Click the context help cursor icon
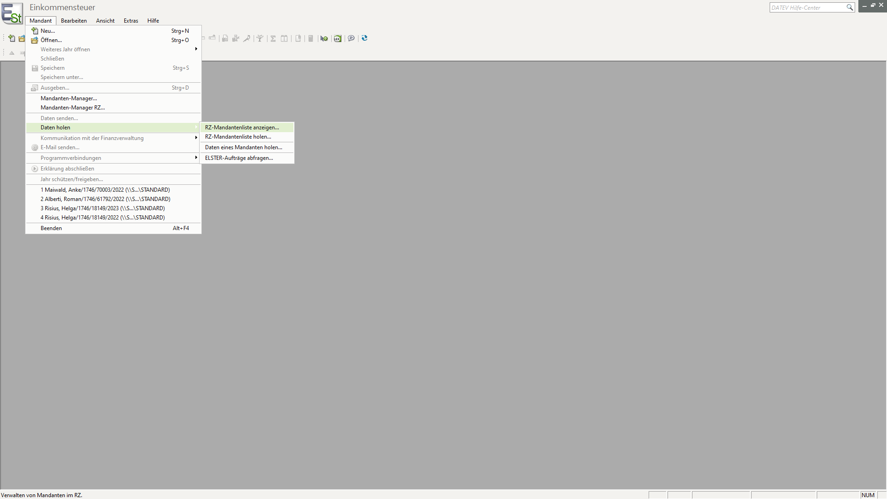Screen dimensions: 887x499 click(324, 38)
